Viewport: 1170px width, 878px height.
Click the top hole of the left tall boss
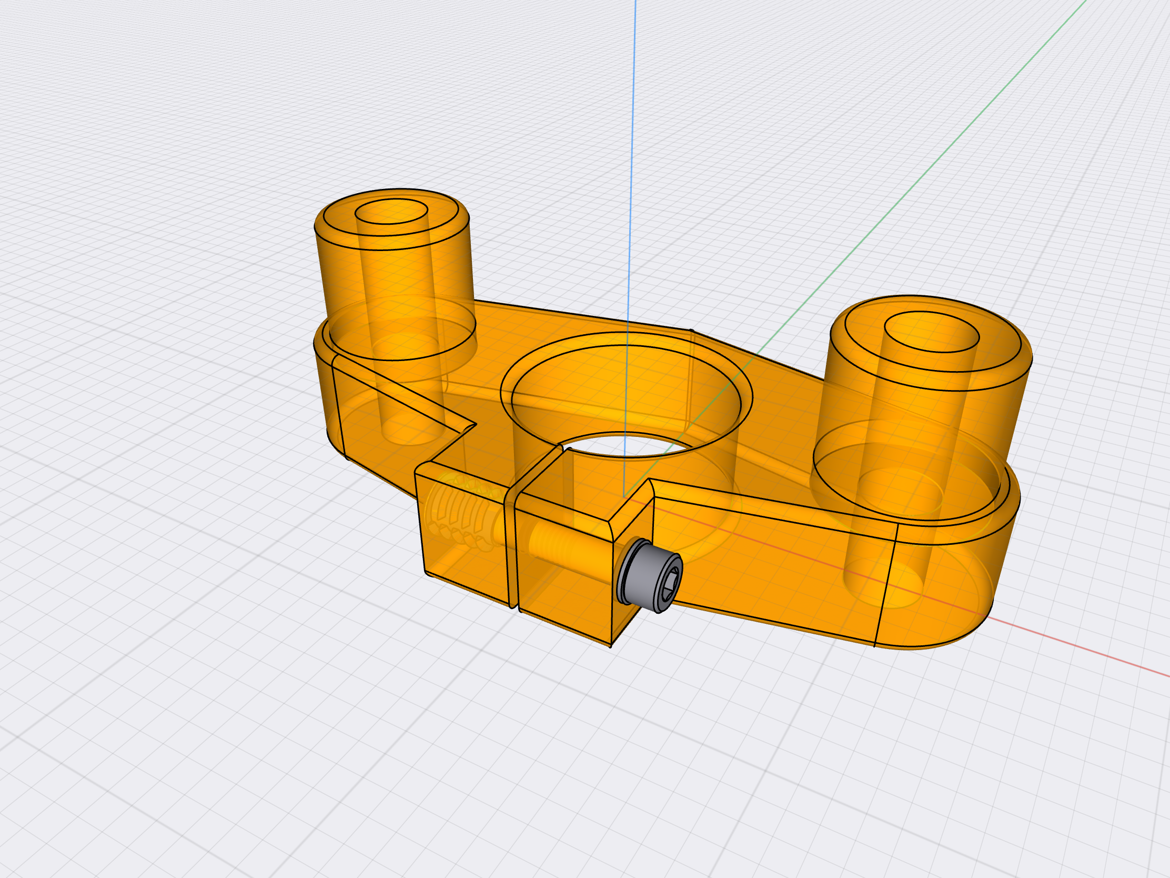pyautogui.click(x=391, y=212)
